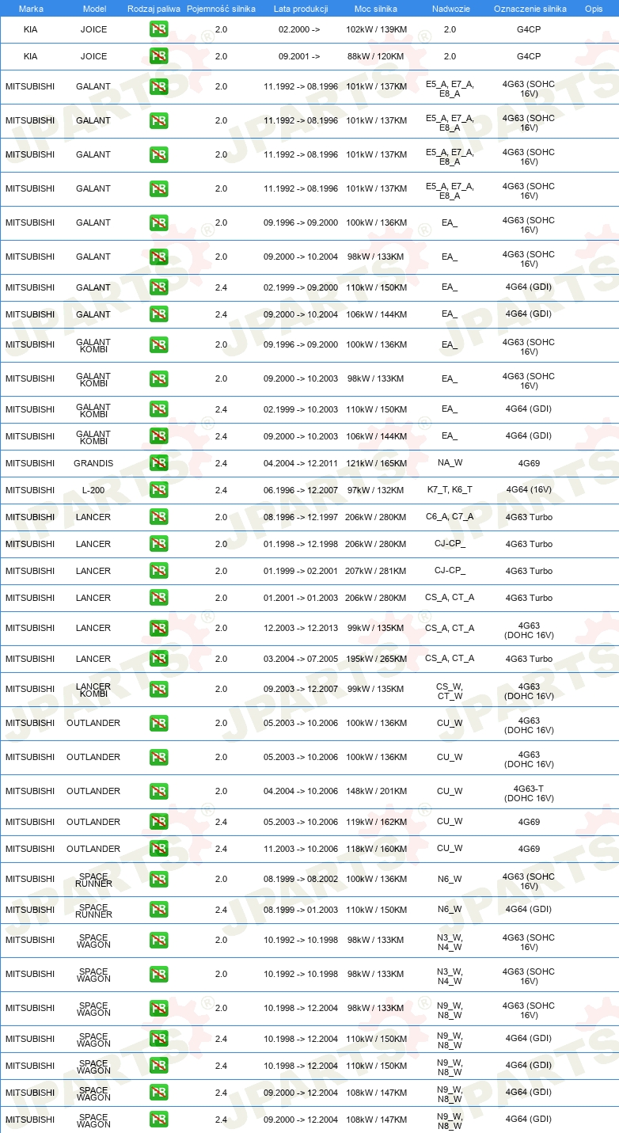Click the fuel icon for LANCER 12.2003 -> 12.2013
The image size is (619, 1133).
tap(158, 629)
